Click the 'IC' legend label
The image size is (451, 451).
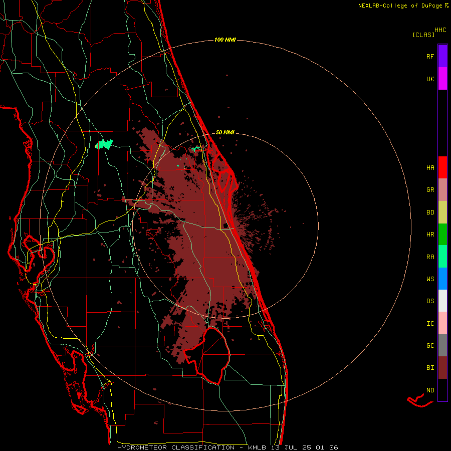coord(430,324)
